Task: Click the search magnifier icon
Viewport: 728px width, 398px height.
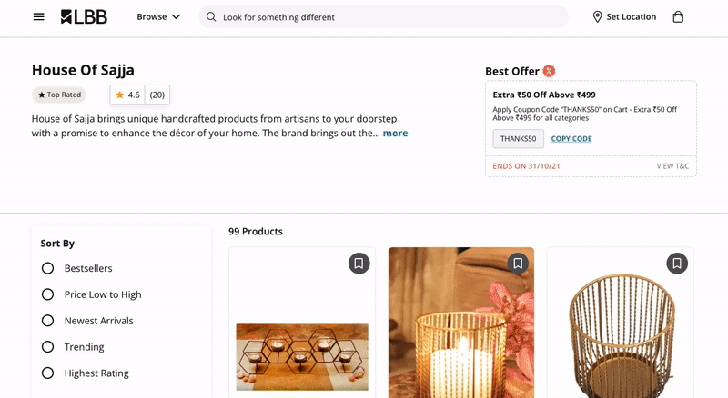Action: coord(211,16)
